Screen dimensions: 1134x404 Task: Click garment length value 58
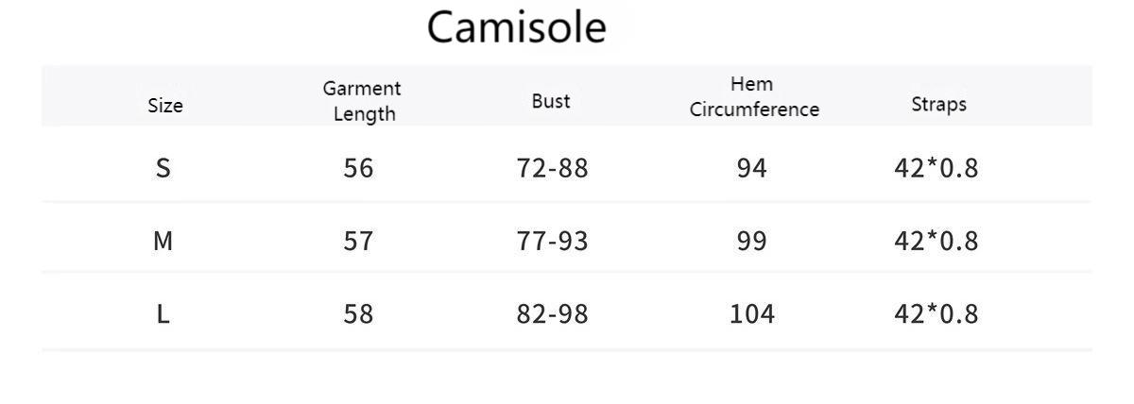click(359, 313)
